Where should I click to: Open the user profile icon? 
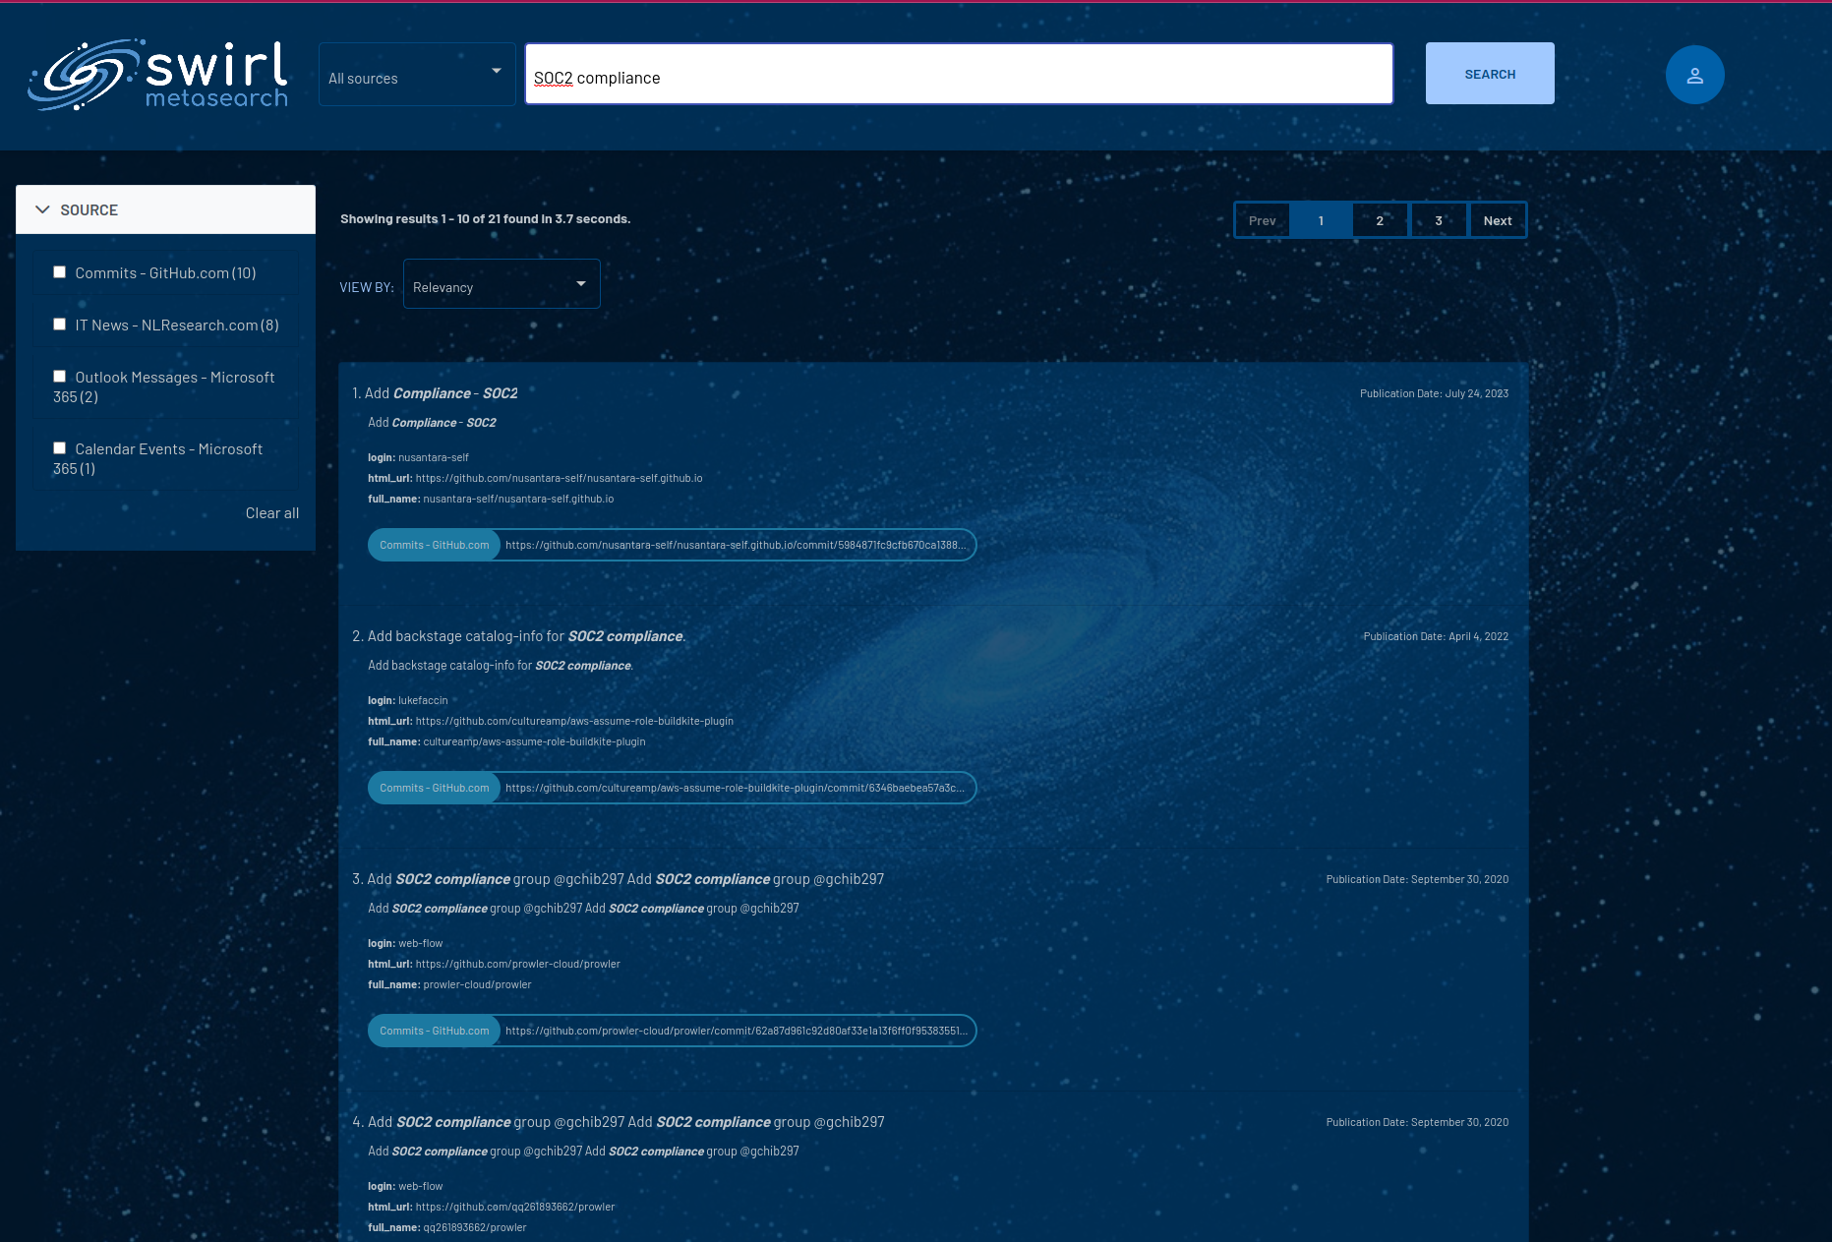(1694, 75)
